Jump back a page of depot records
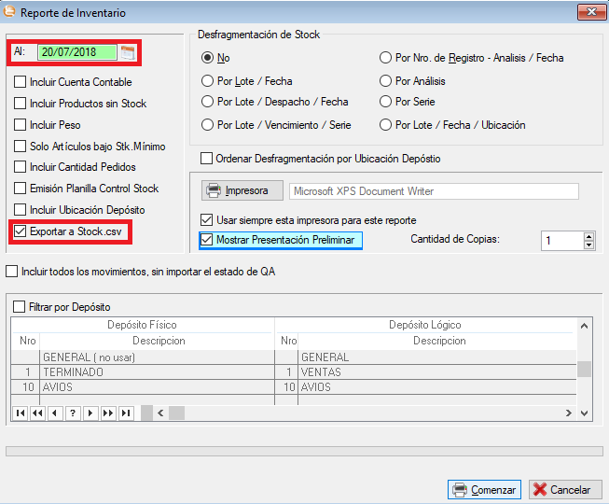 [x=37, y=413]
